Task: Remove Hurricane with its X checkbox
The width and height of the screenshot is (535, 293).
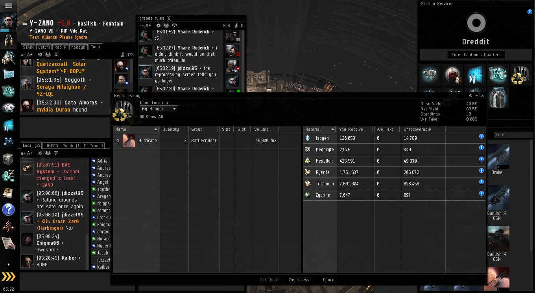Action: point(117,141)
